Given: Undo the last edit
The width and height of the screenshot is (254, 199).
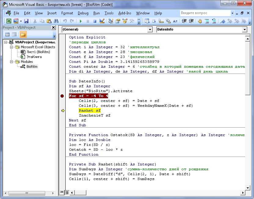Looking at the screenshot, I should click(65, 21).
